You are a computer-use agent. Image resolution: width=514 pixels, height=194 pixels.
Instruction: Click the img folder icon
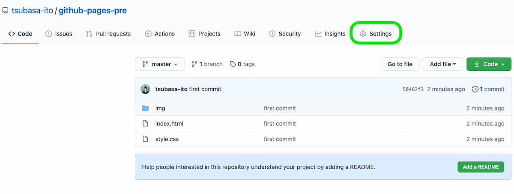pyautogui.click(x=145, y=108)
